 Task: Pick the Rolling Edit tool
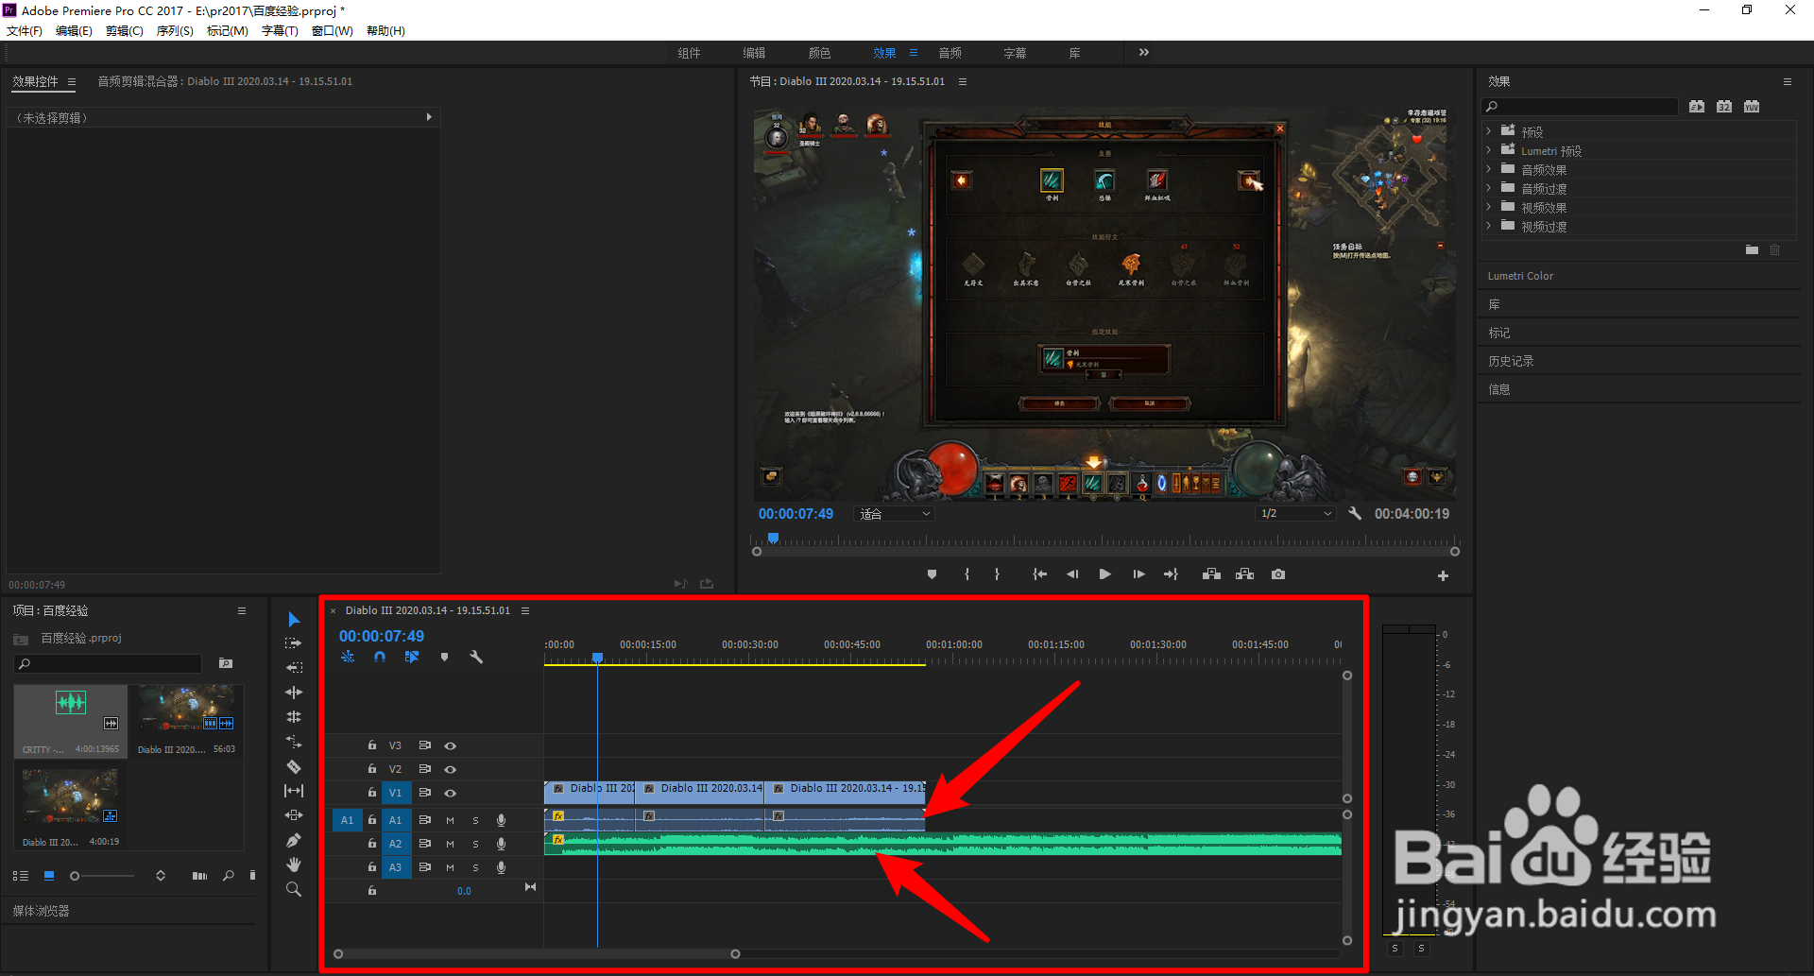pos(294,717)
